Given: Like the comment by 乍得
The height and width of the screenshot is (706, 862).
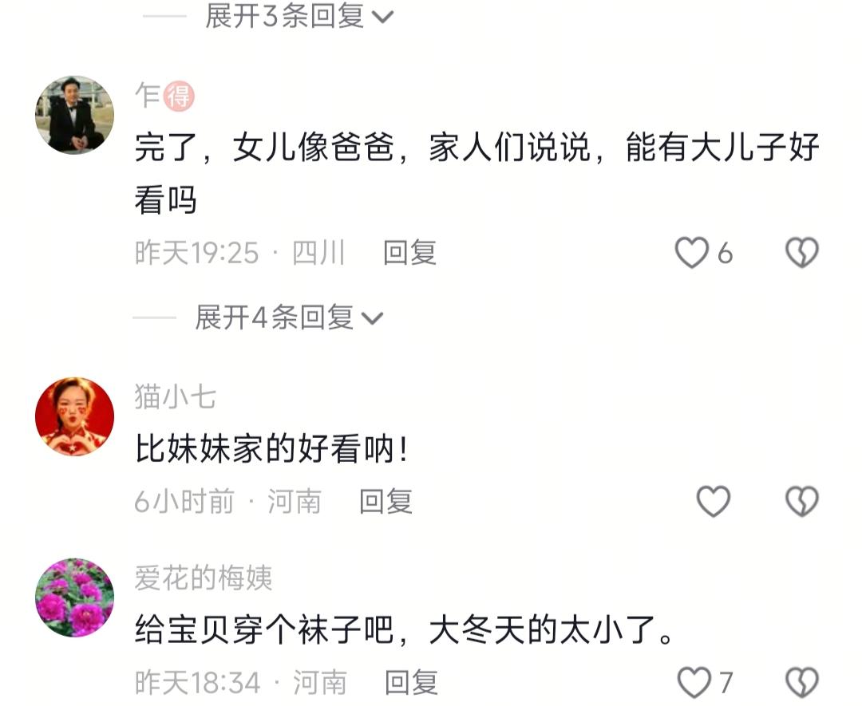Looking at the screenshot, I should pos(691,253).
